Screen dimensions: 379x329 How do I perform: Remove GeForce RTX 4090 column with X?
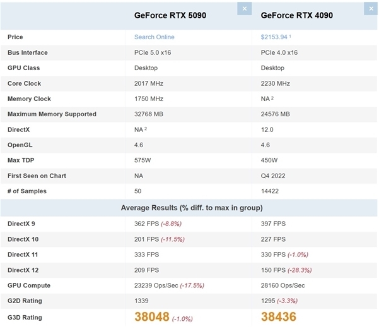[371, 9]
